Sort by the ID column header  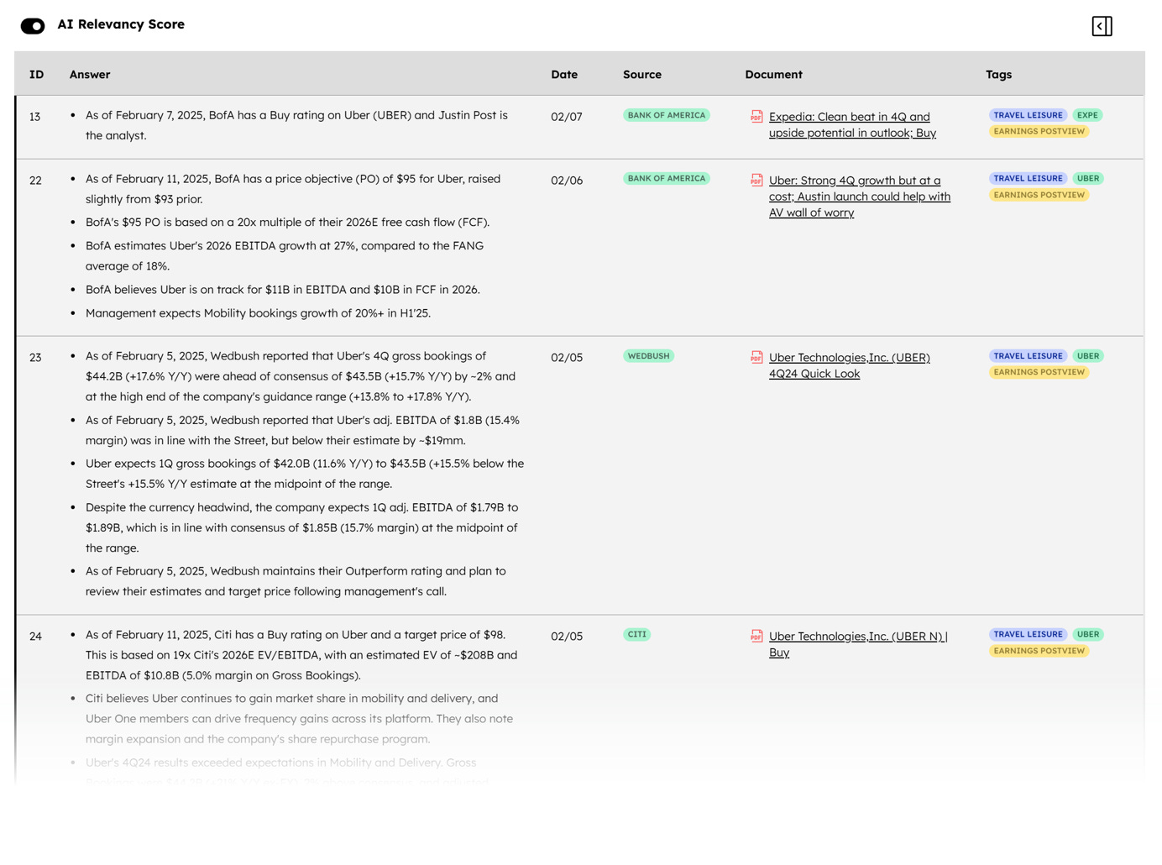point(36,74)
